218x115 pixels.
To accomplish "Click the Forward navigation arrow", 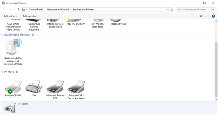I will pyautogui.click(x=10, y=10).
